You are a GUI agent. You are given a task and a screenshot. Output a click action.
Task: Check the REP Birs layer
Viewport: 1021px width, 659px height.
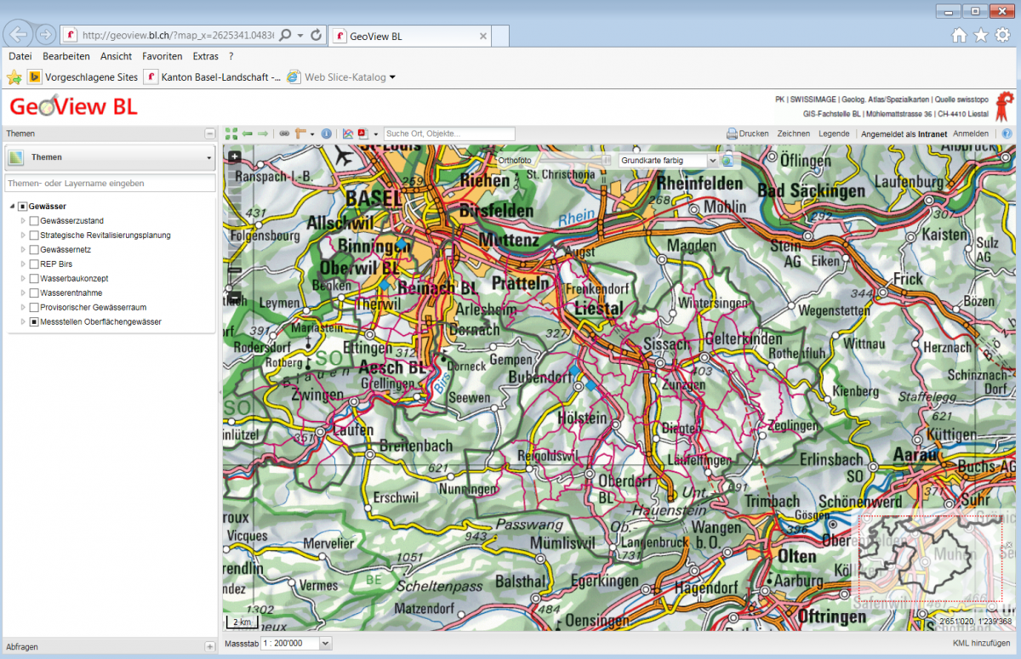point(34,264)
